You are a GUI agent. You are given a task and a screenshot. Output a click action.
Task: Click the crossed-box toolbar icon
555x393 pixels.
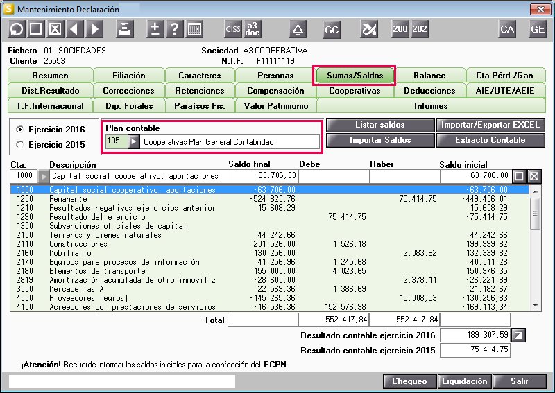click(55, 29)
